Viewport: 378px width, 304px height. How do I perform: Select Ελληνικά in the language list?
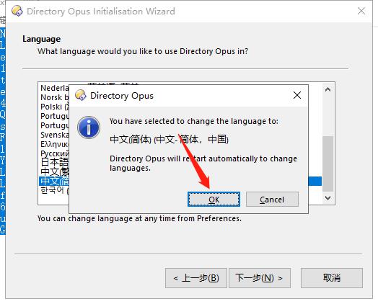coord(55,144)
